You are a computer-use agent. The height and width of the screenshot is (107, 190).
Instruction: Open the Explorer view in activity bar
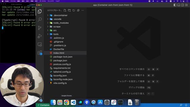[40, 11]
